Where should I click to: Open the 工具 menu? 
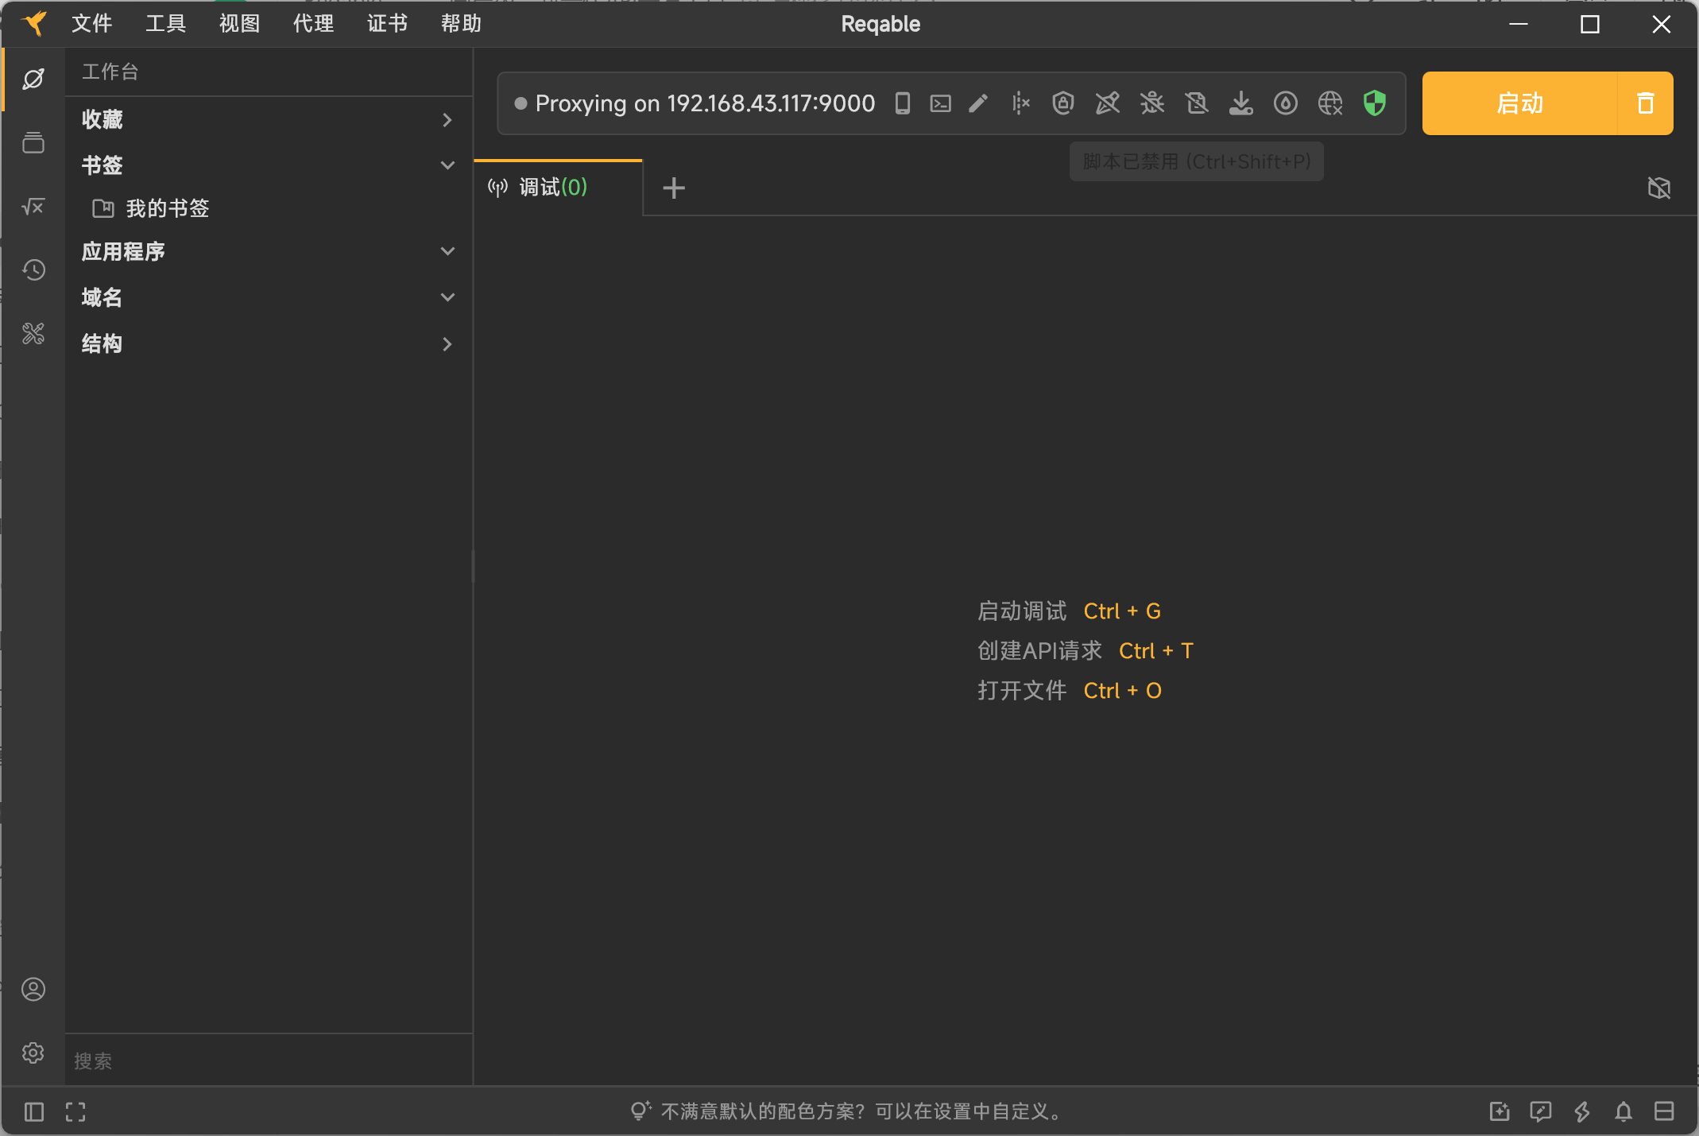[x=165, y=24]
